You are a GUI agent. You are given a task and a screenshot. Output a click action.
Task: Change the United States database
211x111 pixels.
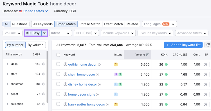click(x=35, y=11)
